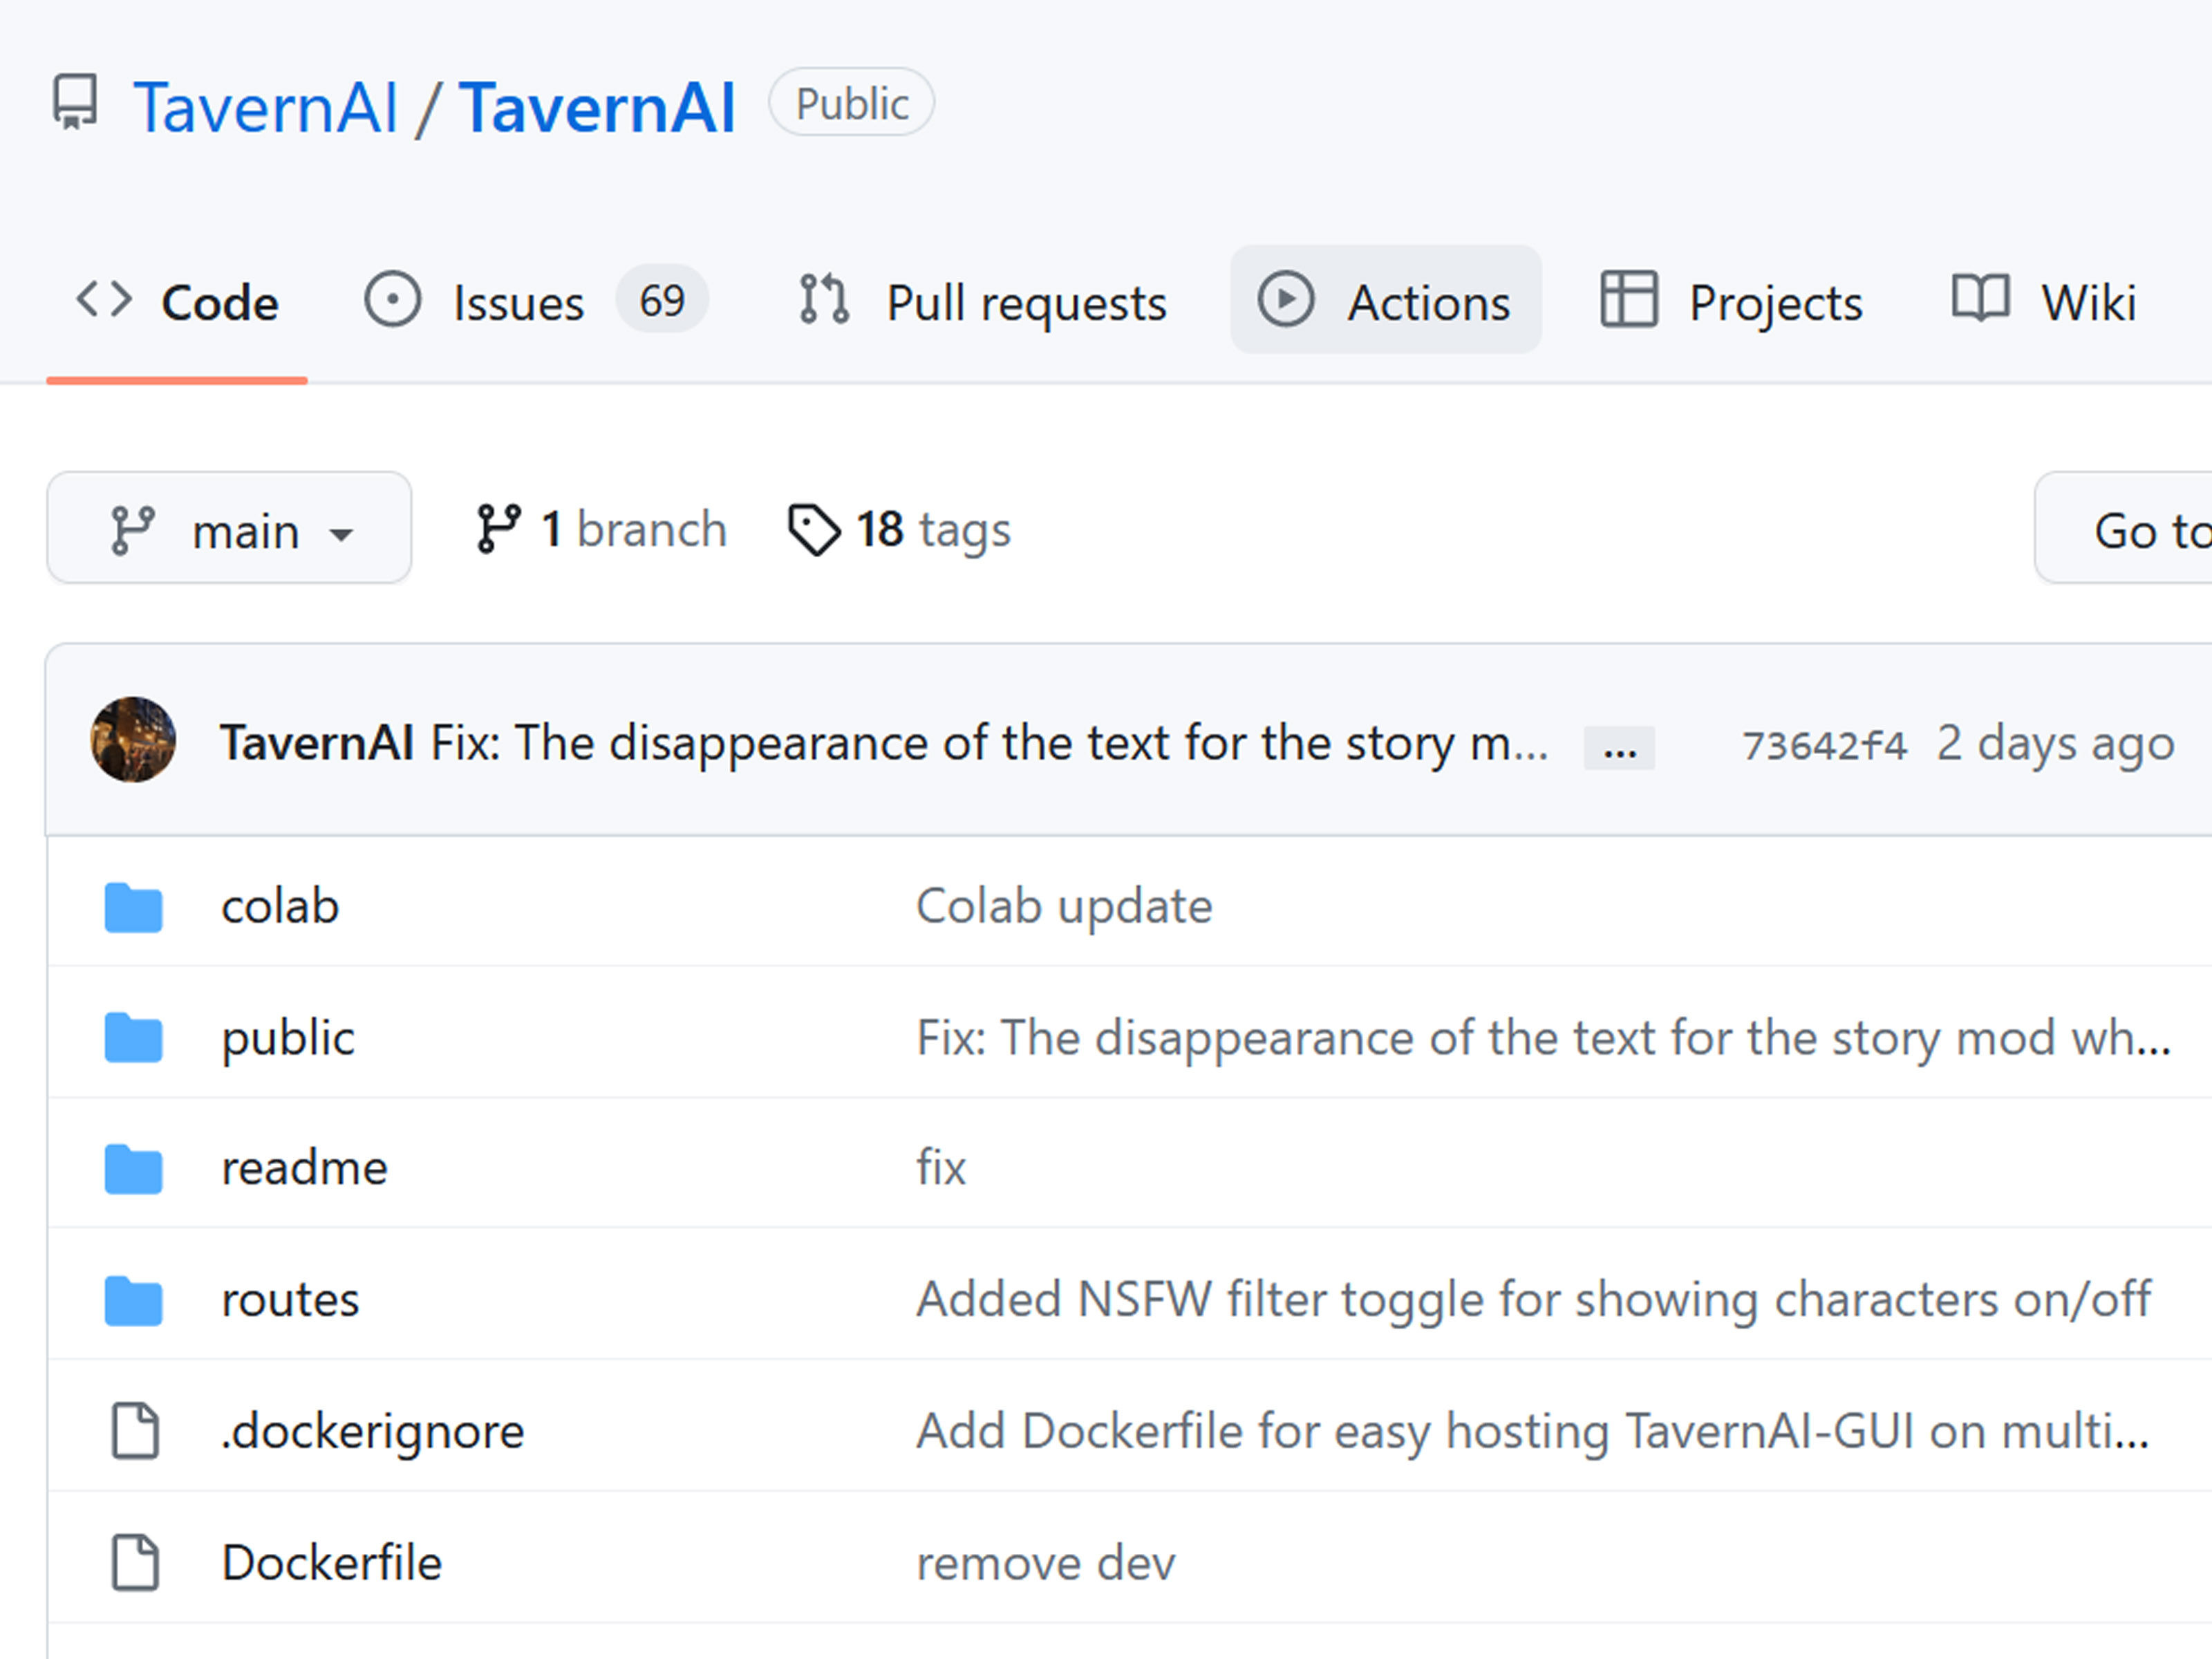Click the Public visibility badge
The image size is (2212, 1659).
click(x=851, y=103)
